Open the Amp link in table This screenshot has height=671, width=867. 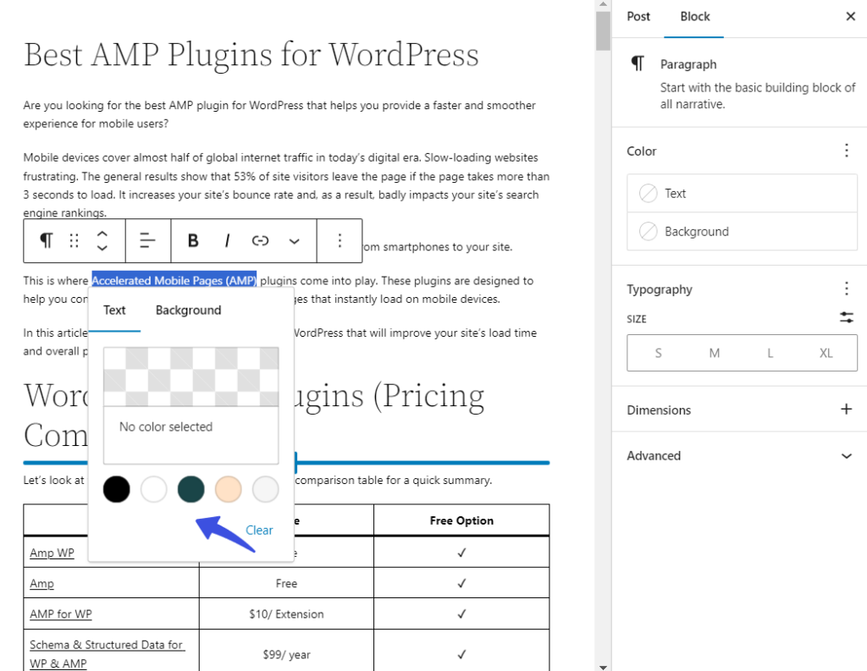(x=42, y=584)
